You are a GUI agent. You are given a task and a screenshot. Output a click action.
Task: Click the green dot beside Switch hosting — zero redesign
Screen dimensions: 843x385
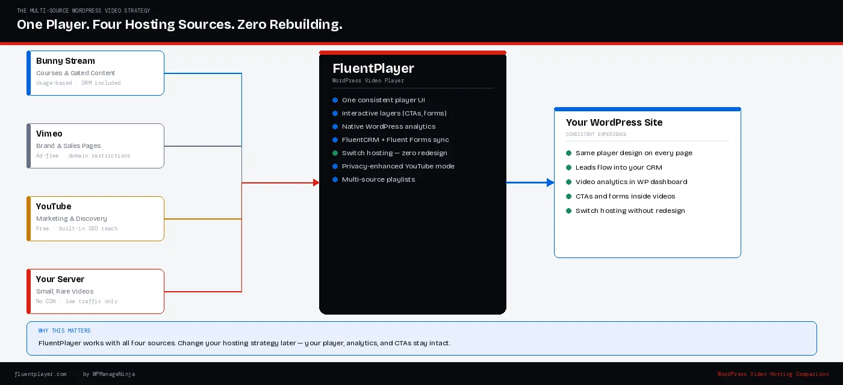[335, 153]
